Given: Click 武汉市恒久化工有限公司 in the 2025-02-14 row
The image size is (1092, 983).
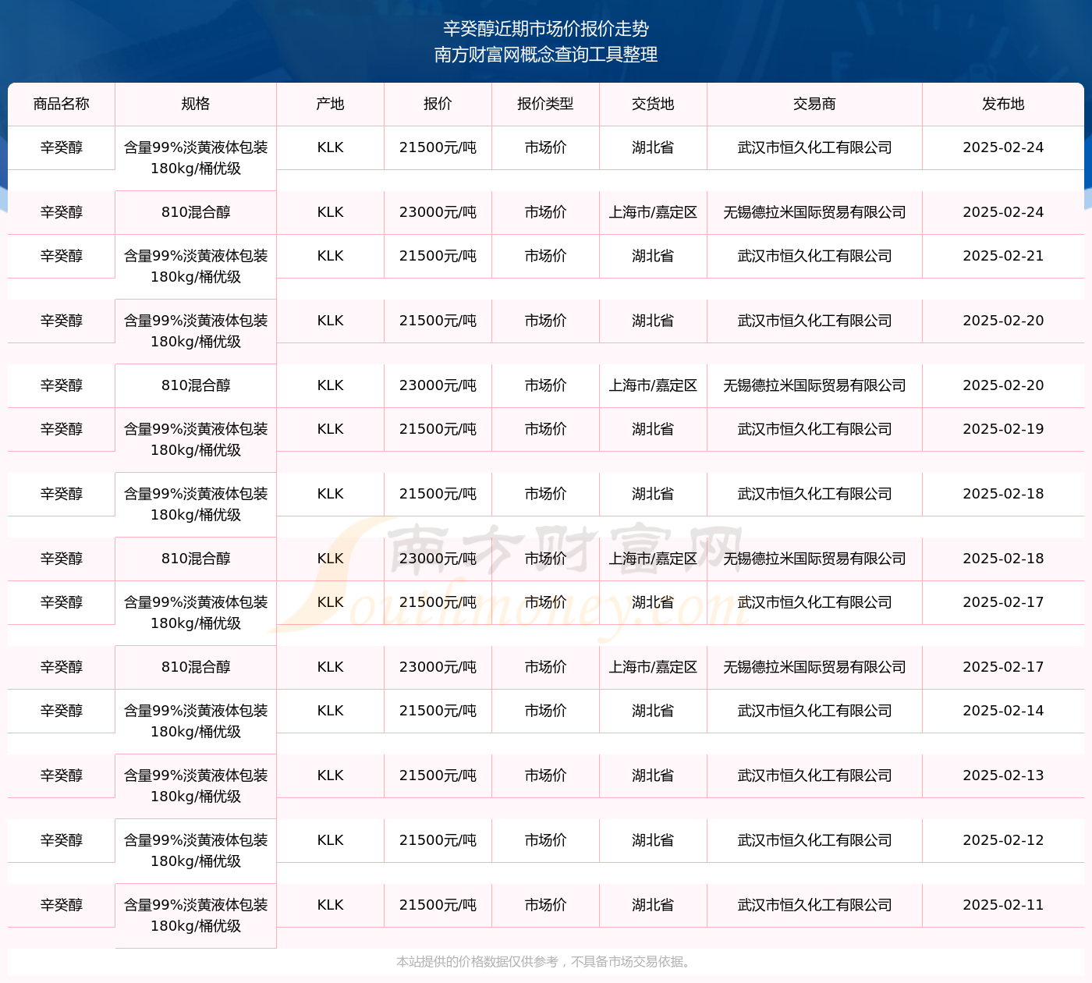Looking at the screenshot, I should tap(815, 711).
